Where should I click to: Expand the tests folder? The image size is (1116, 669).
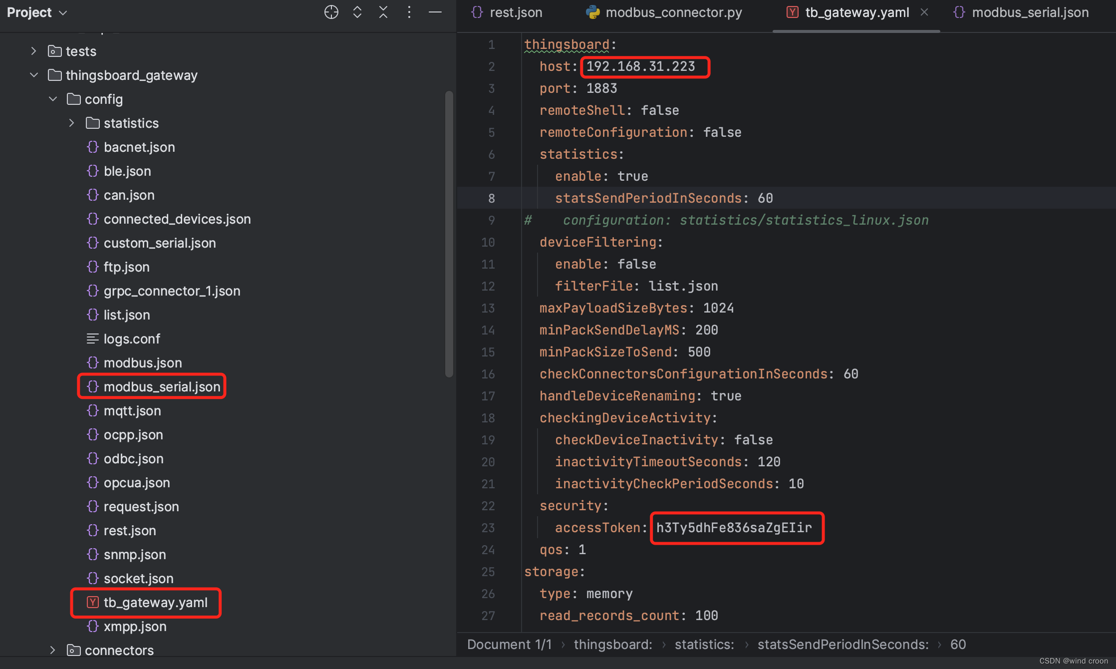pyautogui.click(x=33, y=51)
